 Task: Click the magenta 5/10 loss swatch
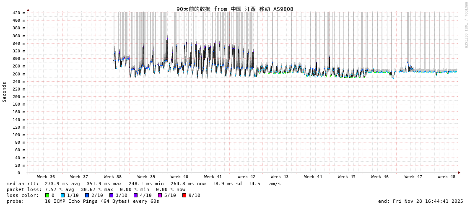[160, 195]
